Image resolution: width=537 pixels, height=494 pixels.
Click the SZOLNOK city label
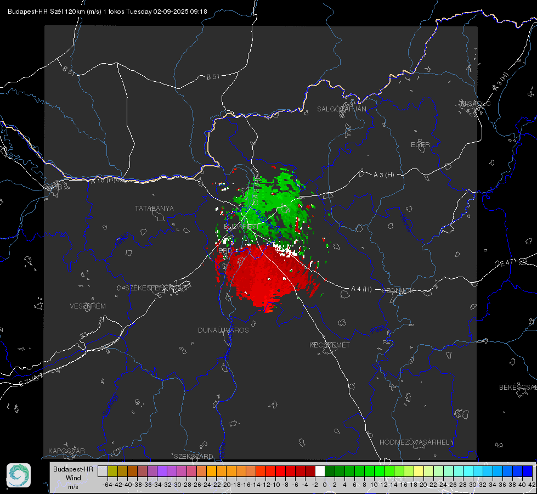tap(398, 291)
